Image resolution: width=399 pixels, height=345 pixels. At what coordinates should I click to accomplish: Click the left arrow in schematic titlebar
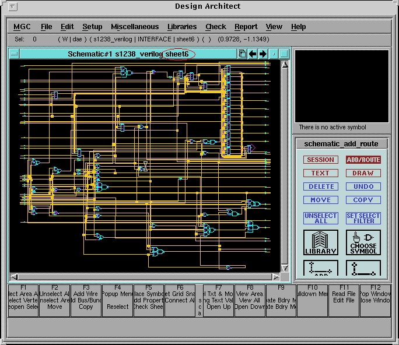[253, 54]
